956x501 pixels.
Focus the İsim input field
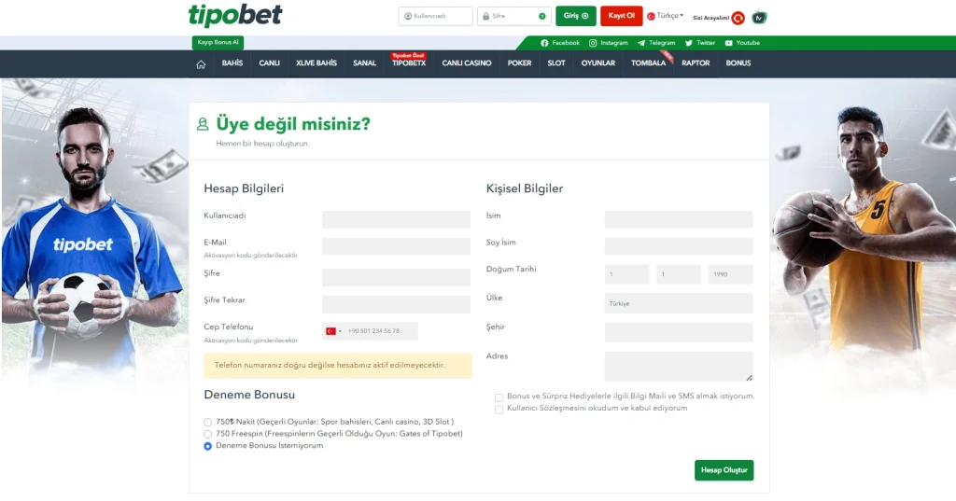pos(679,219)
